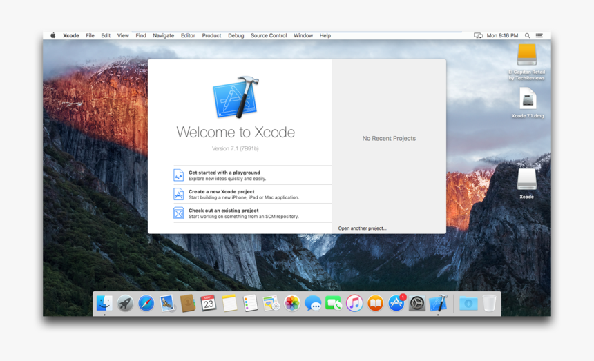Screen dimensions: 594x361
Task: Open Contacts book icon in Dock
Action: (187, 303)
